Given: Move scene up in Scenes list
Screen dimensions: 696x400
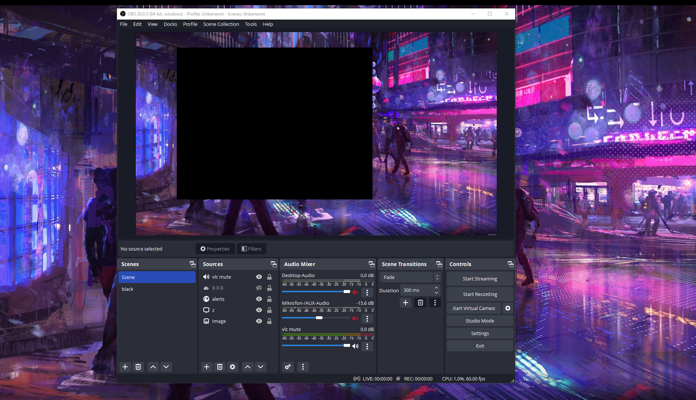Looking at the screenshot, I should point(153,367).
